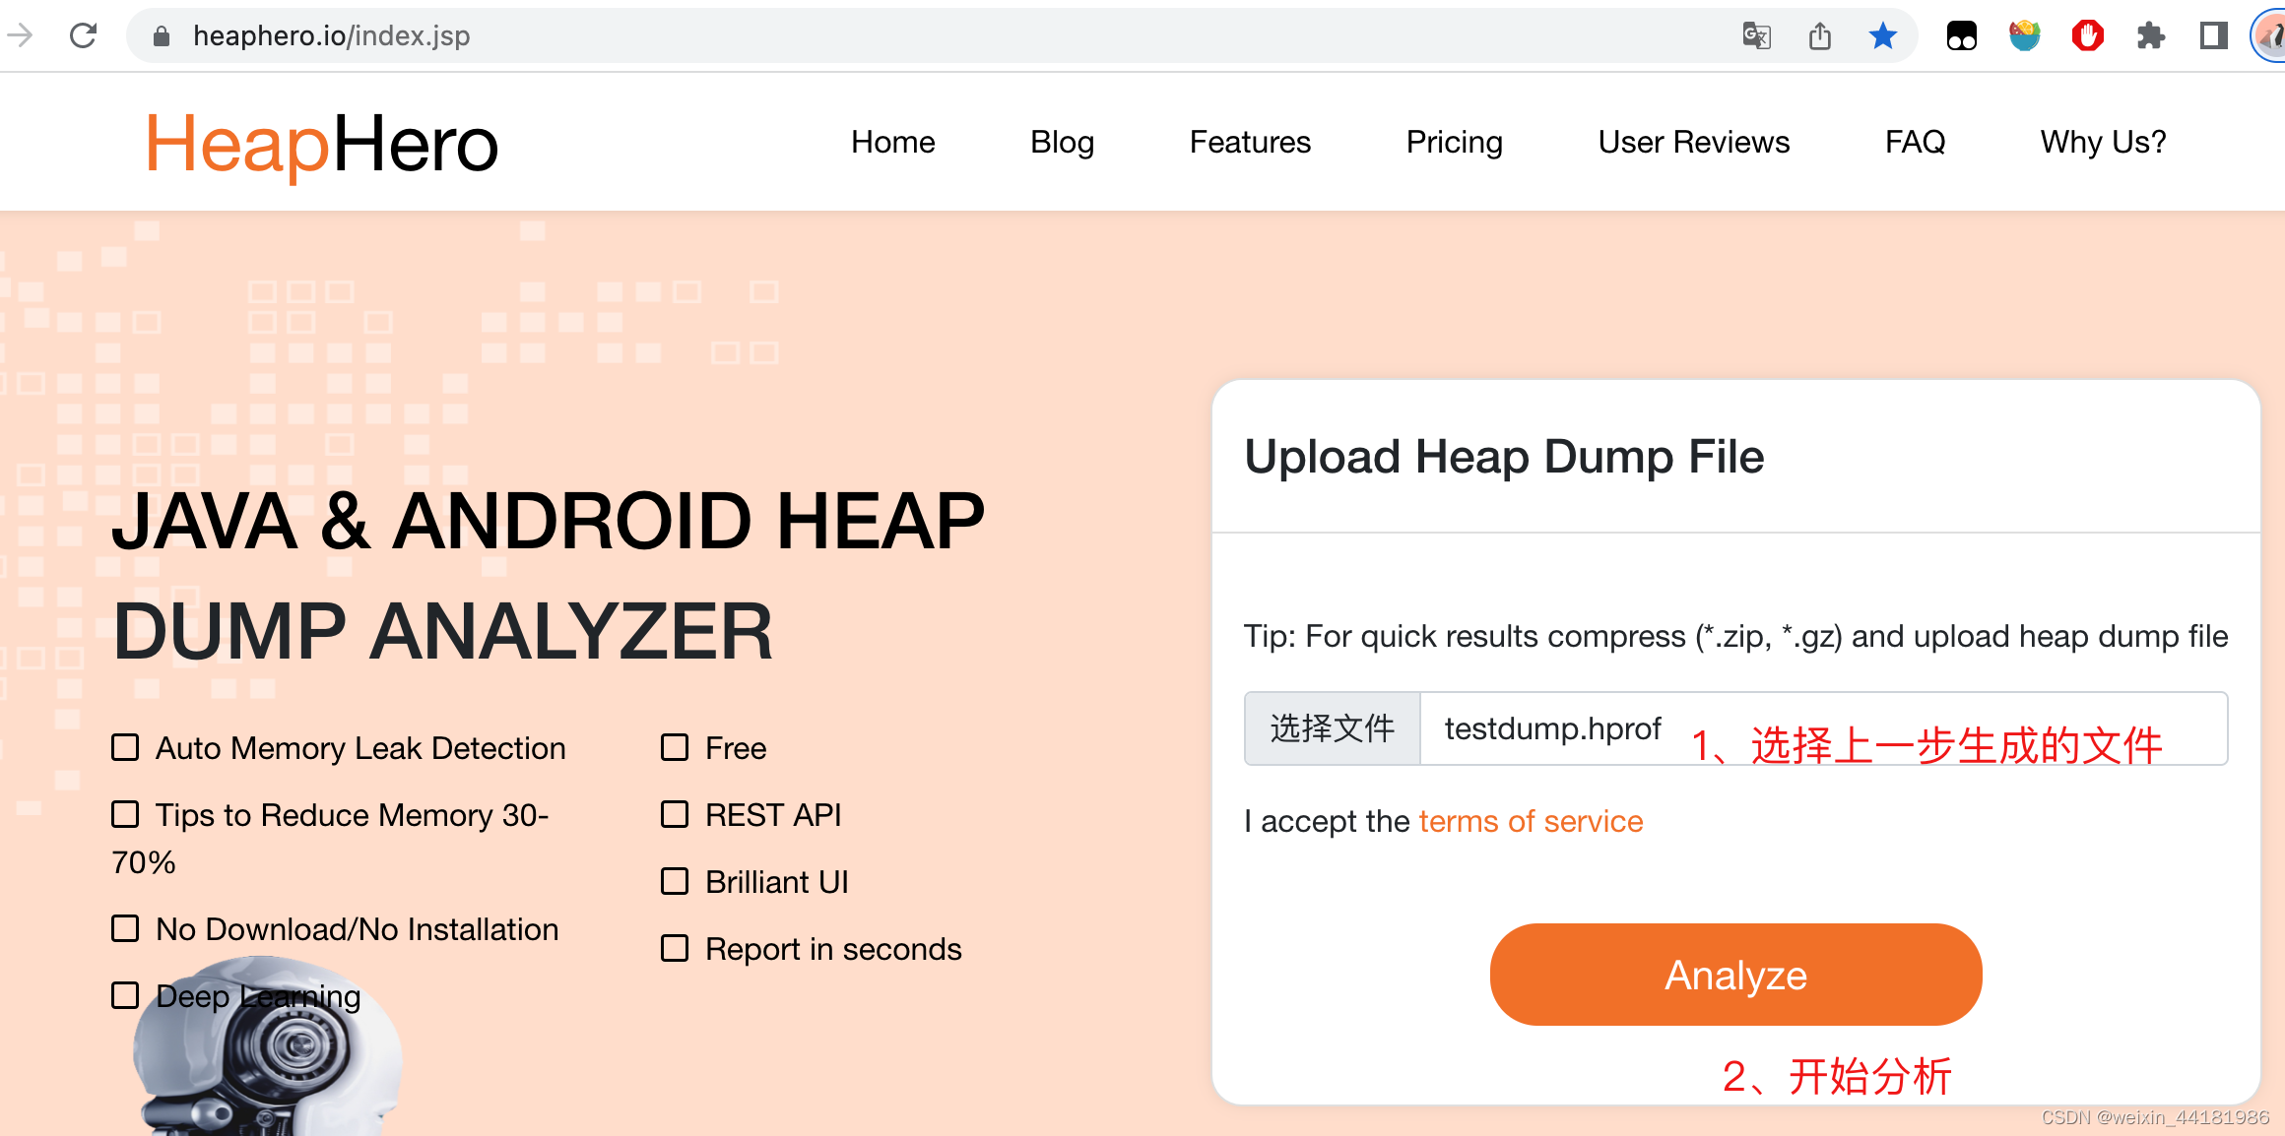This screenshot has height=1136, width=2285.
Task: Open the browser extensions puzzle icon
Action: coord(2152,35)
